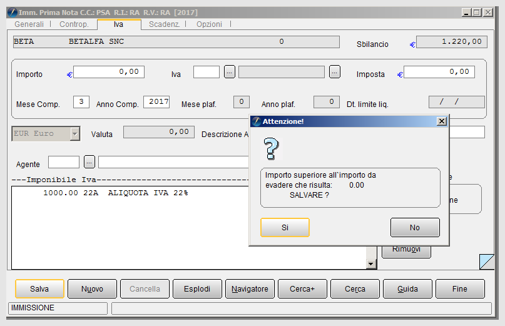Click No in the Attenzione dialog
The image size is (505, 326).
coord(415,227)
